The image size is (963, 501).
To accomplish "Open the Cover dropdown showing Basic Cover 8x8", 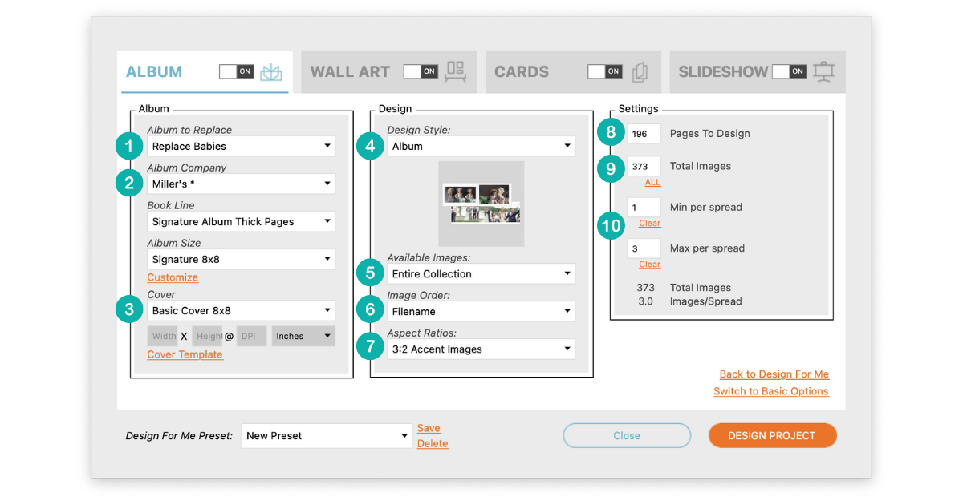I will (x=241, y=310).
